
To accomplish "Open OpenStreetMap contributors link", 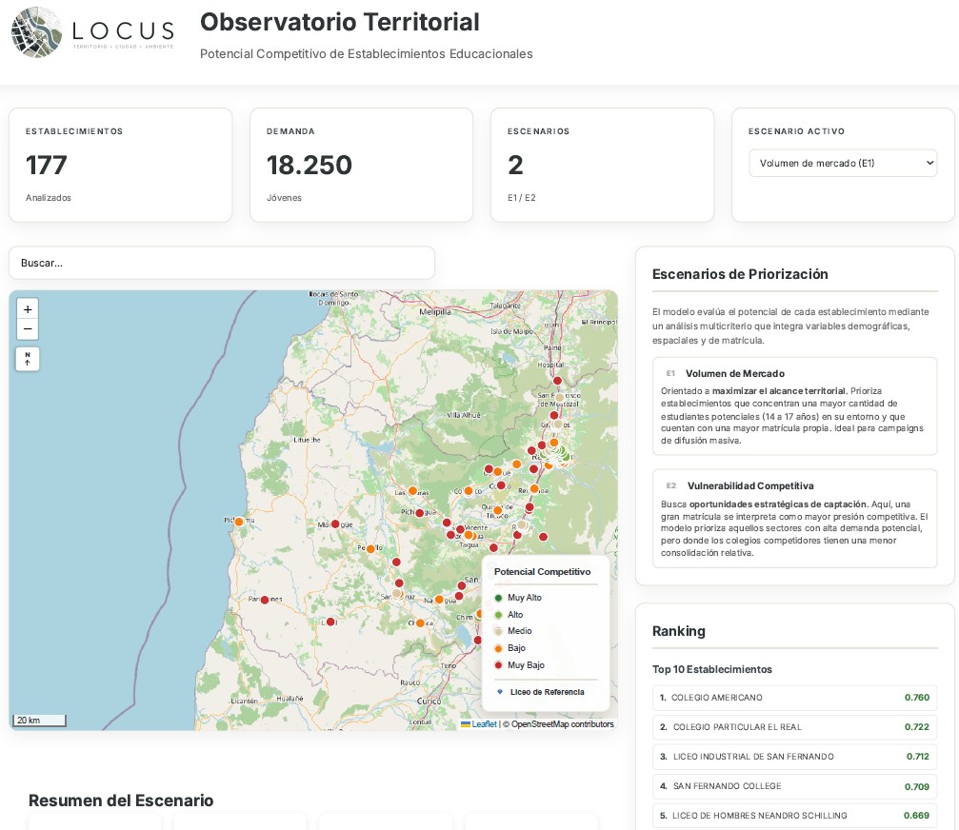I will 562,724.
